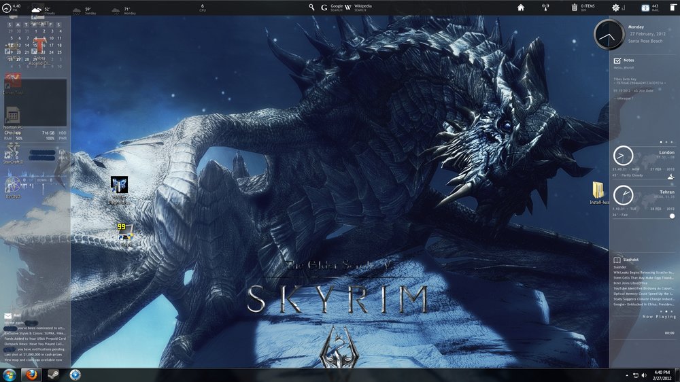The image size is (680, 382).
Task: Click the Santa Rosa Beach location text
Action: [x=645, y=41]
